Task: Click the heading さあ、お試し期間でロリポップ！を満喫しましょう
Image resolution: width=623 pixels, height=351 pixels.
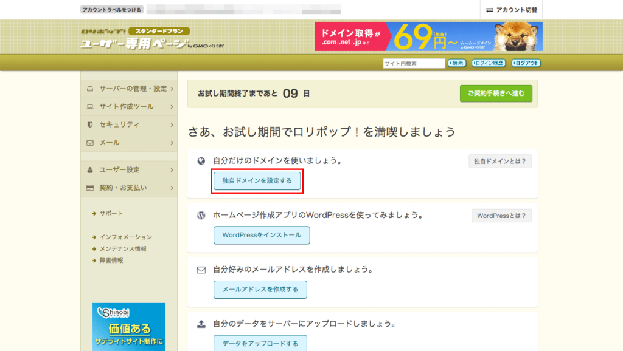Action: pyautogui.click(x=321, y=132)
